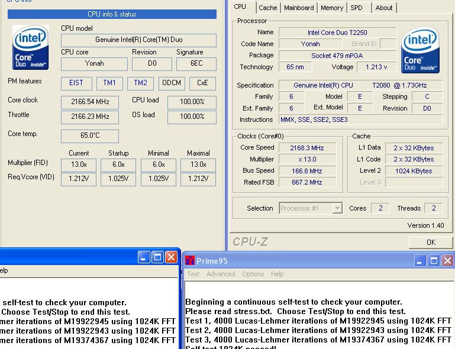
Task: Maximize the window titled Prime95
Action: point(434,261)
